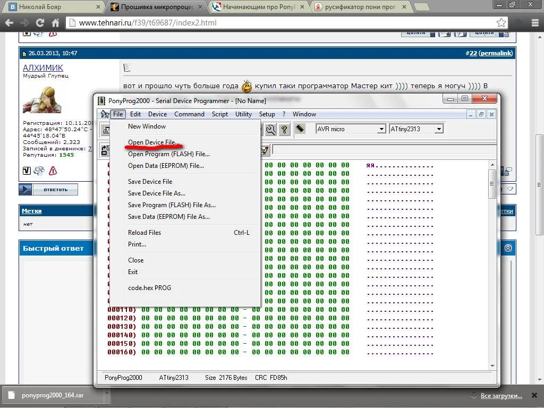Open the Edit menu in PonyProg
The width and height of the screenshot is (544, 408).
coord(135,114)
